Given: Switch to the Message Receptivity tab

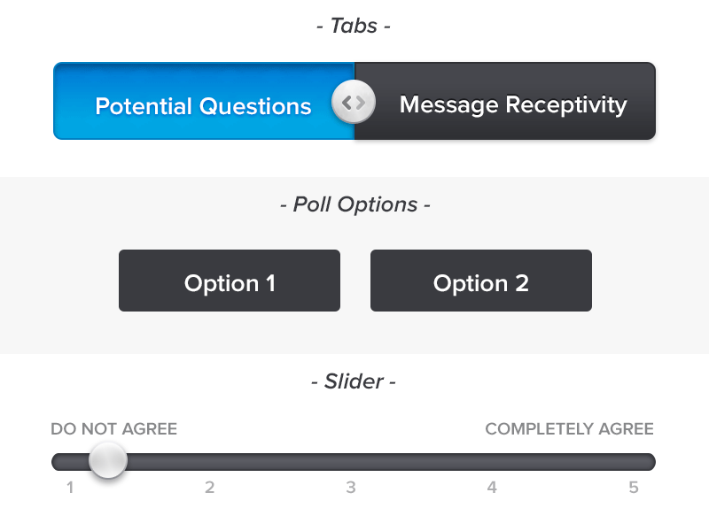Looking at the screenshot, I should click(512, 104).
